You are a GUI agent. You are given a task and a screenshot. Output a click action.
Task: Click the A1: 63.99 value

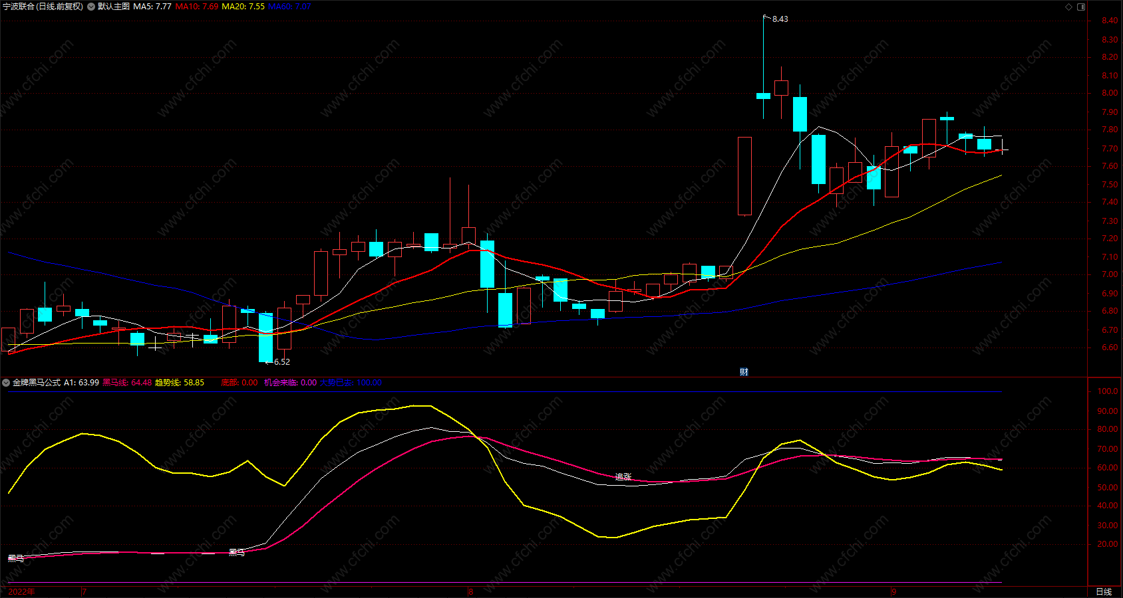tap(81, 383)
